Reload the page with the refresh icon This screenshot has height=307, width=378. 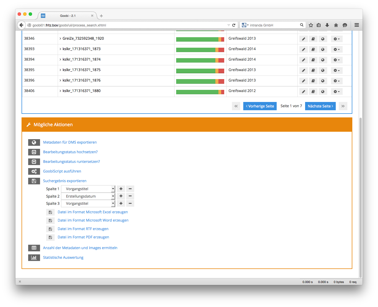tap(234, 25)
